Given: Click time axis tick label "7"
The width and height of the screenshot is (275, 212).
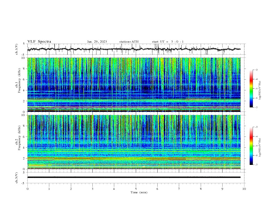Looking at the screenshot, I should click(x=179, y=189).
